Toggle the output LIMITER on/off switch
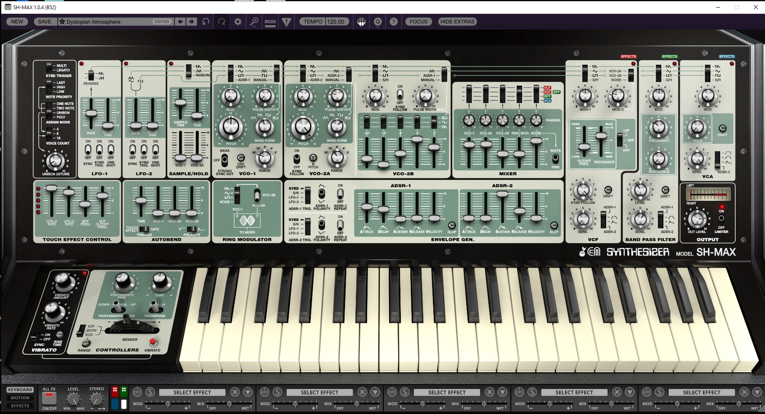This screenshot has height=414, width=765. tap(721, 218)
